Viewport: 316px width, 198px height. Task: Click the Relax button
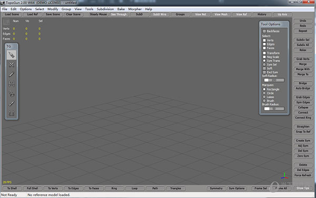(x=303, y=50)
